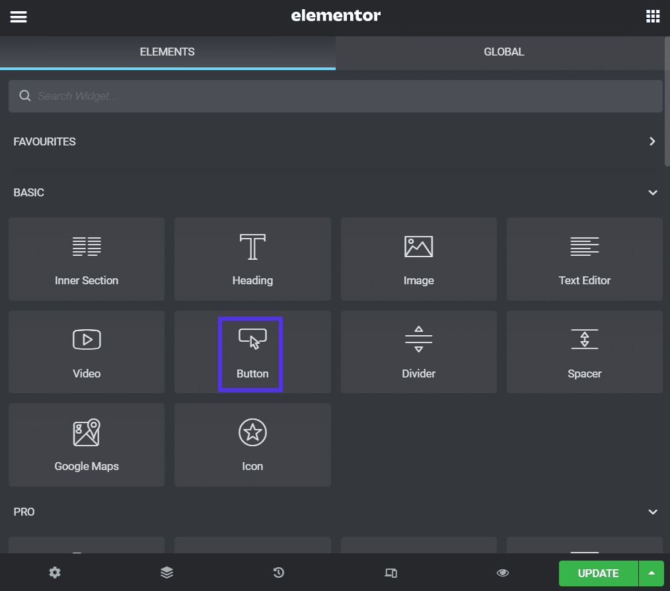Expand the PRO widgets section

coord(653,511)
